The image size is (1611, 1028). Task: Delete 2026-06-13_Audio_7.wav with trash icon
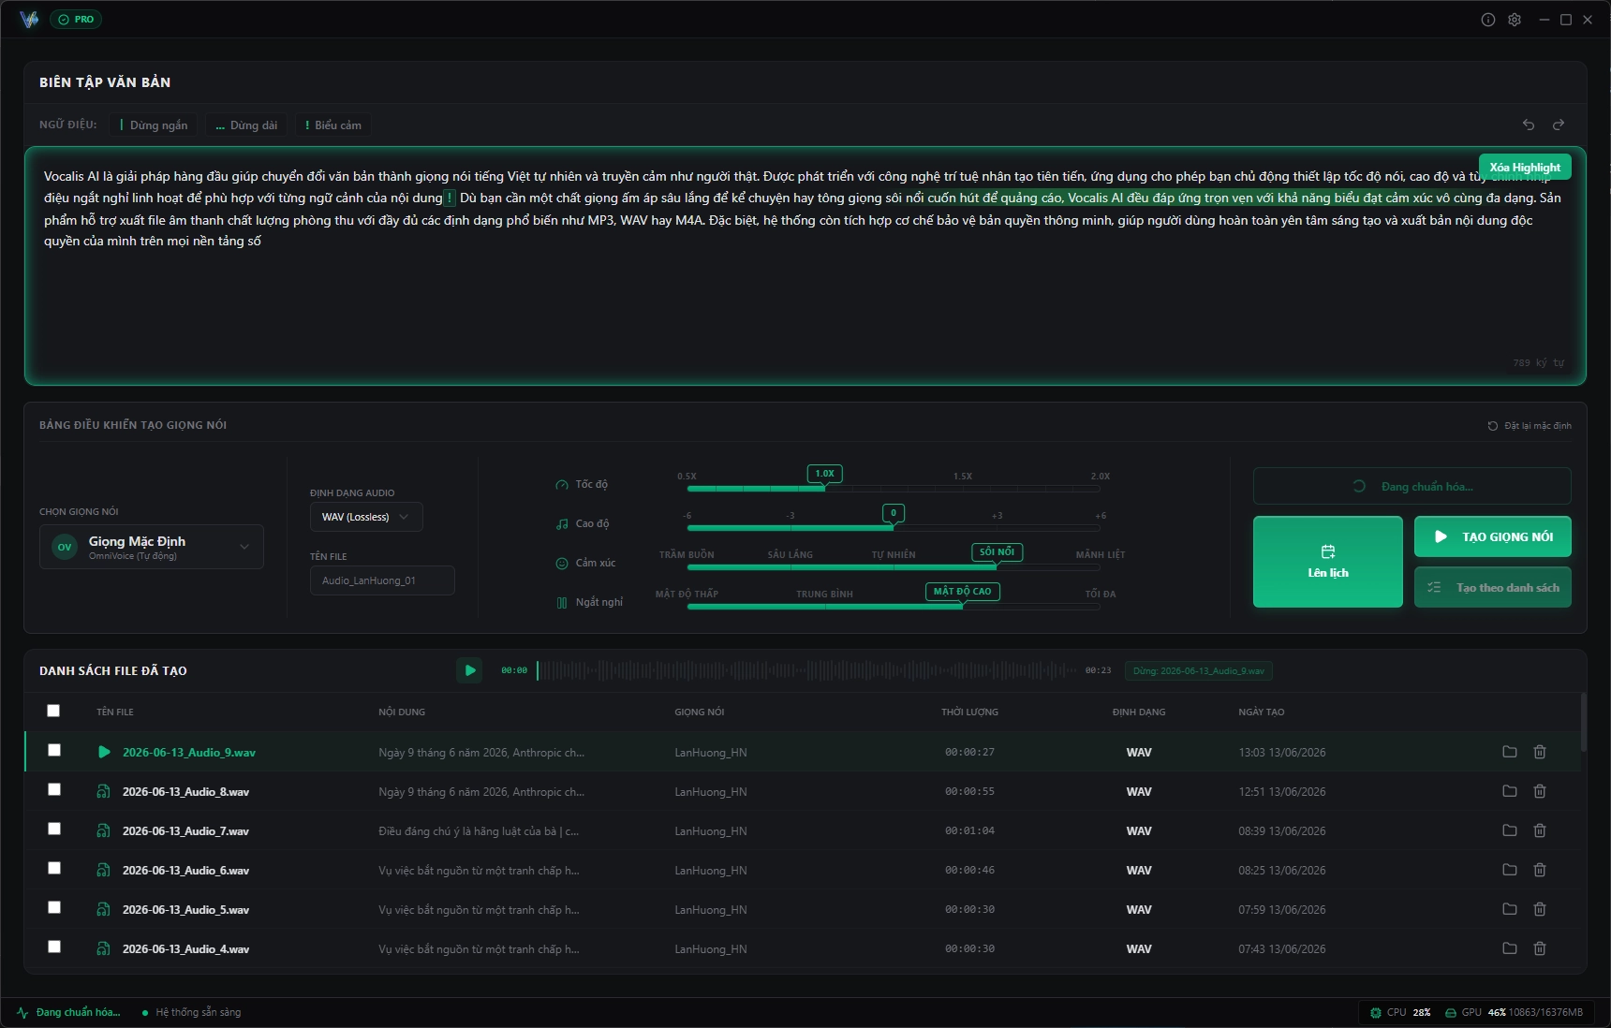click(x=1540, y=830)
